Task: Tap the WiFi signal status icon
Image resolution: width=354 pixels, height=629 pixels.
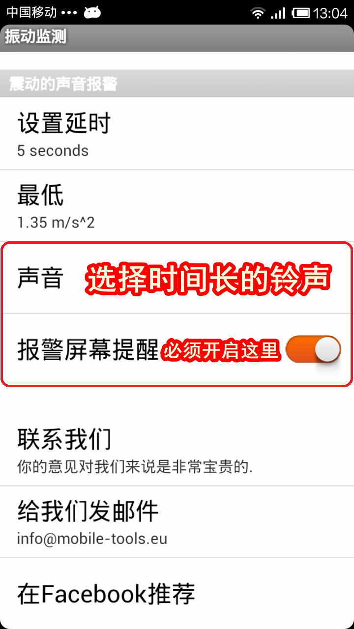Action: (x=258, y=13)
